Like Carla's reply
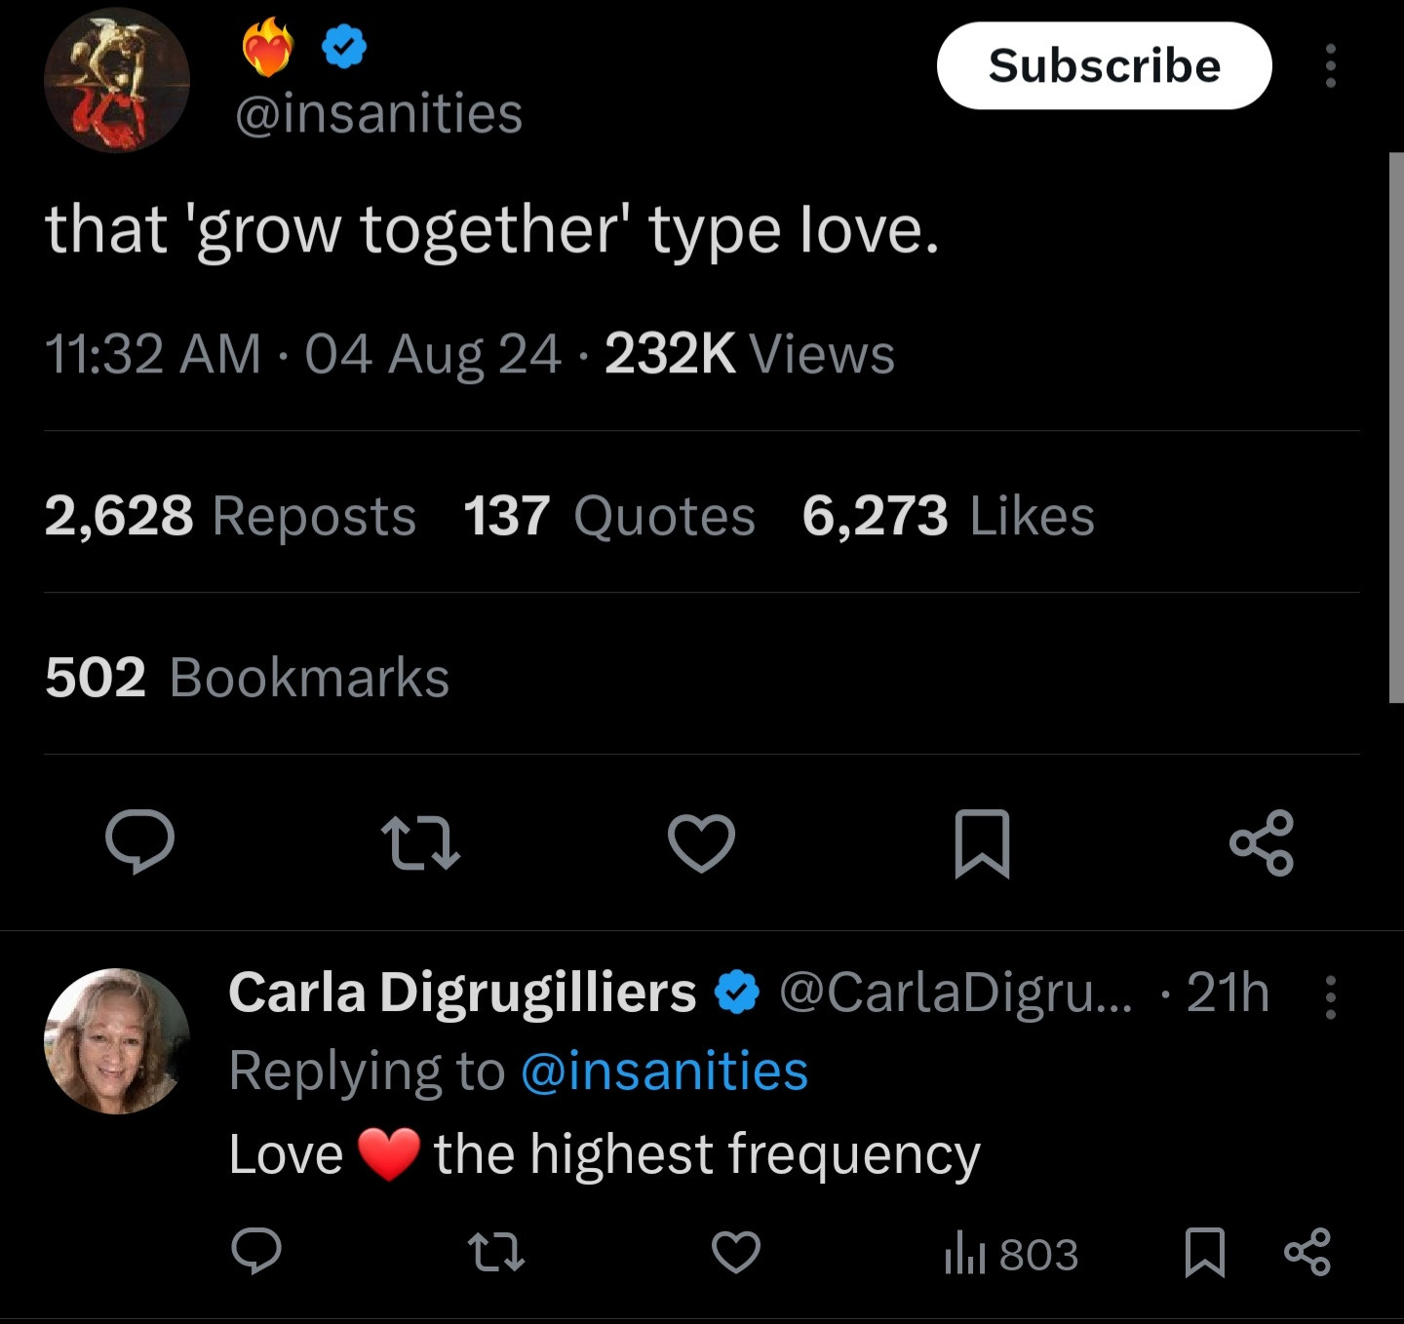Image resolution: width=1404 pixels, height=1324 pixels. click(736, 1253)
